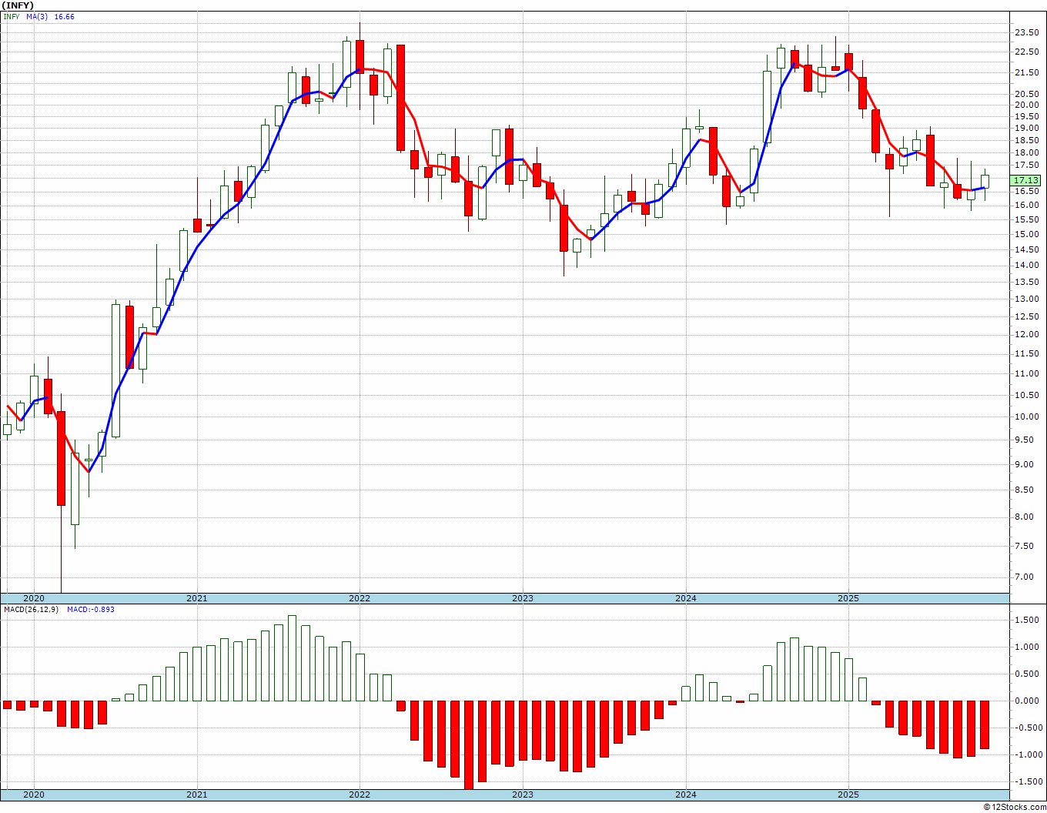Screen dimensions: 1047x813
Task: Select the INFY series legend label
Action: (12, 16)
